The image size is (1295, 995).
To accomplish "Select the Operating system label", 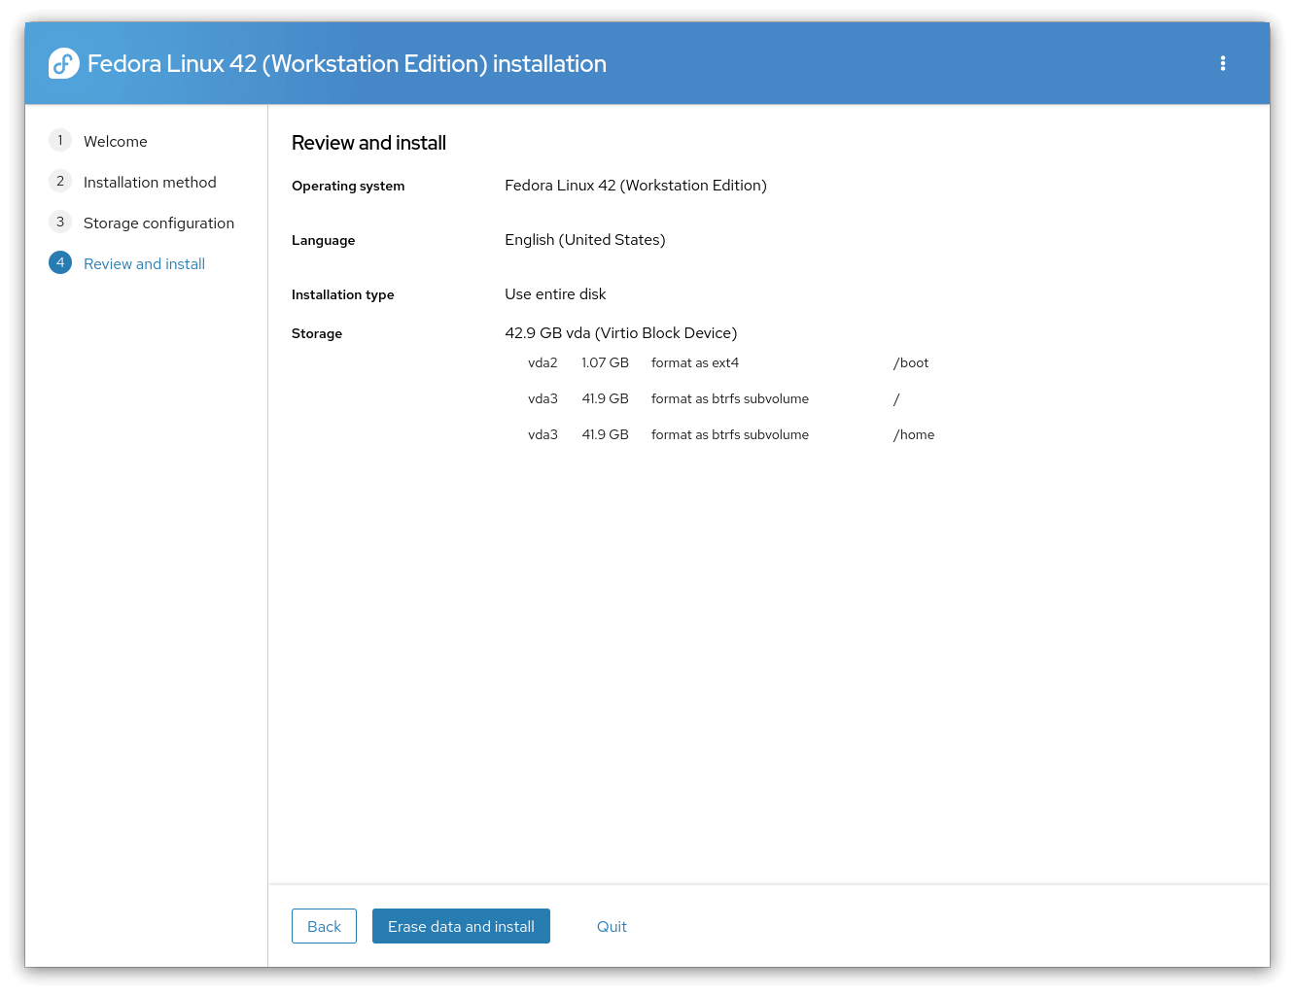I will click(x=348, y=186).
